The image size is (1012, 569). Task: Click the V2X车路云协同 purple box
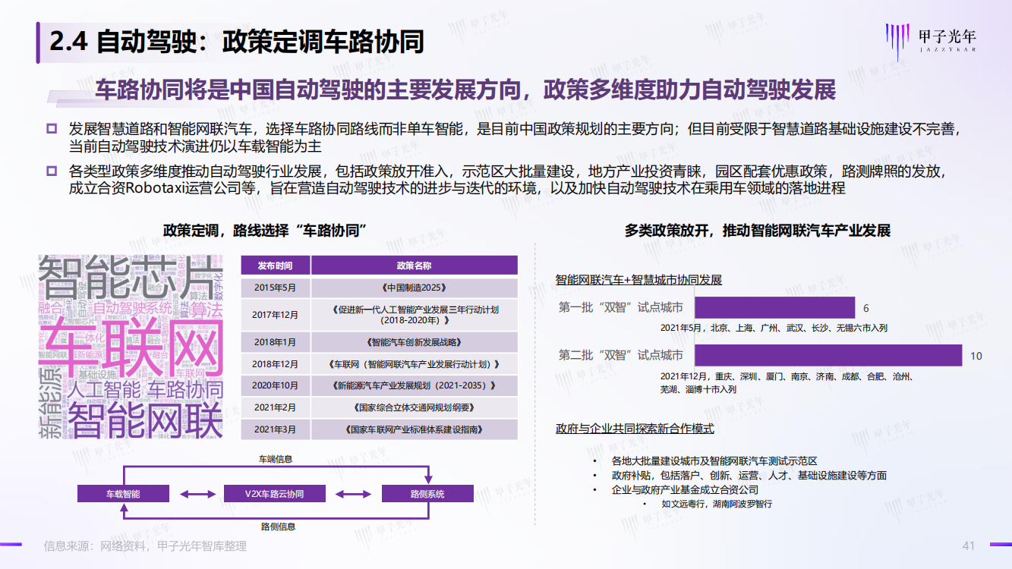[x=275, y=494]
